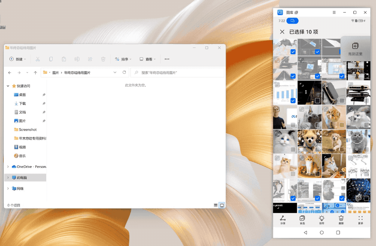Click the three-line menu in 图库 title bar
Image resolution: width=376 pixels, height=246 pixels.
point(334,12)
